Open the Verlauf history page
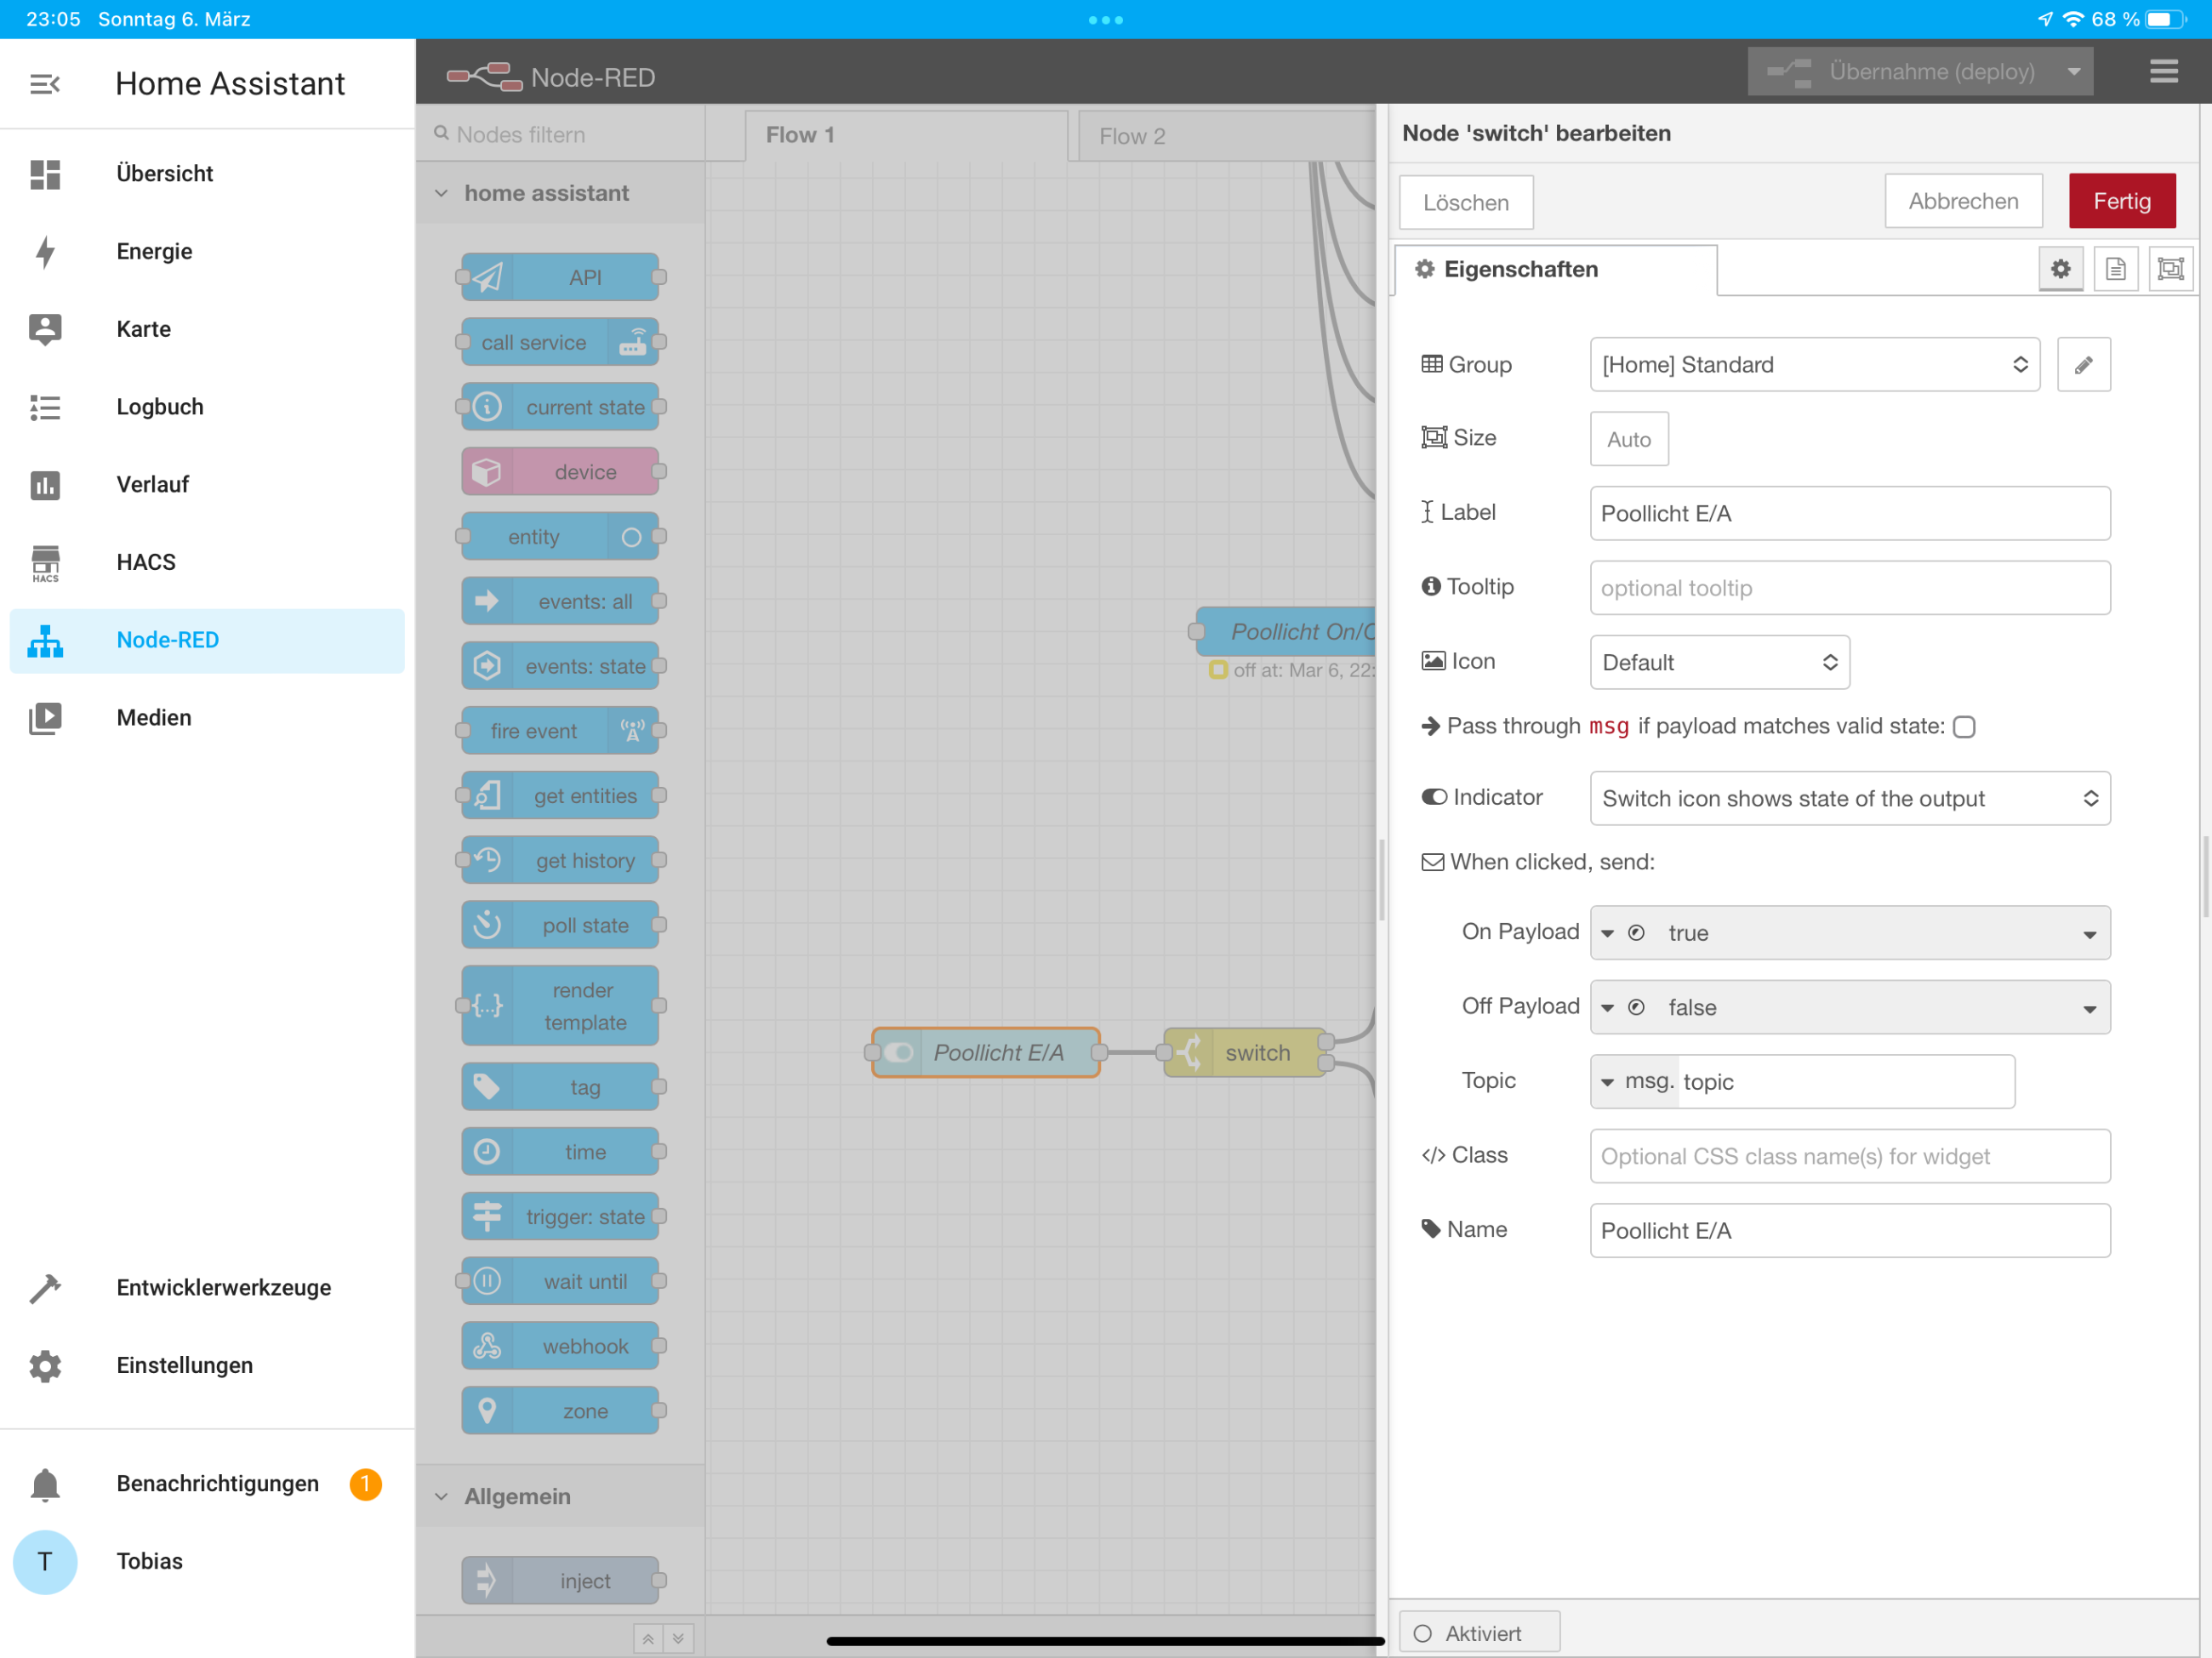Image resolution: width=2212 pixels, height=1658 pixels. [207, 485]
